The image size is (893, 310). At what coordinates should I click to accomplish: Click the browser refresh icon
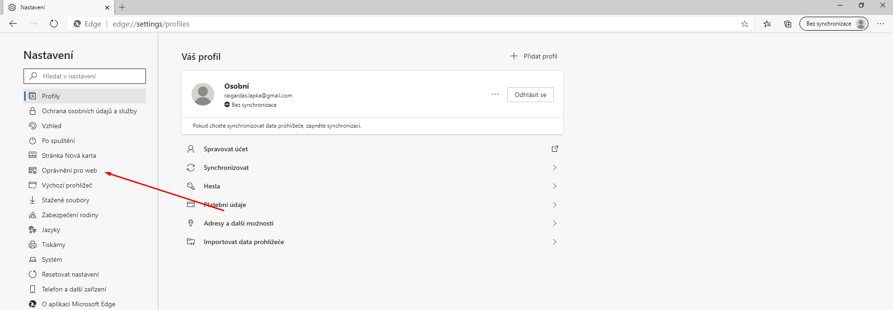point(54,24)
